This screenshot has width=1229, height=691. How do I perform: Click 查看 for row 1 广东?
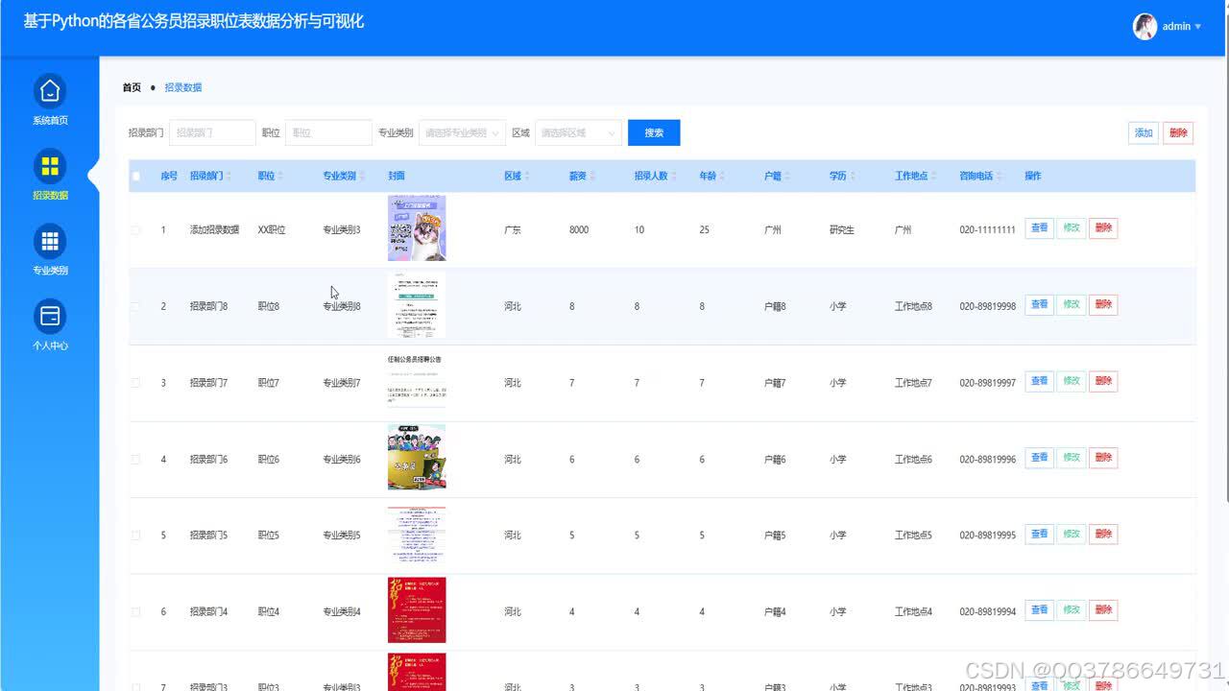1039,228
